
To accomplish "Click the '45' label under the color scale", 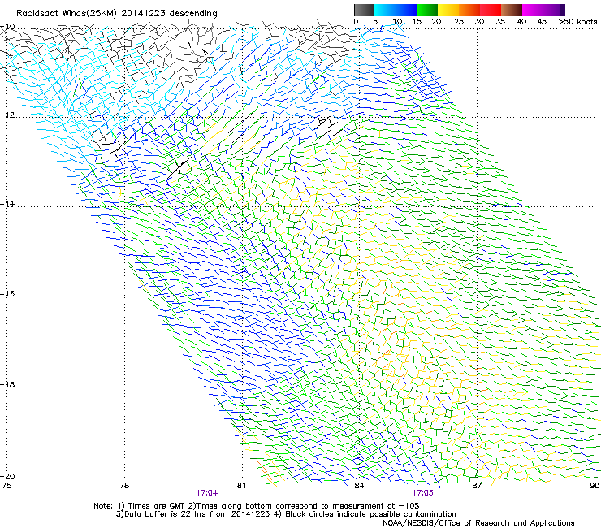I will tap(542, 22).
